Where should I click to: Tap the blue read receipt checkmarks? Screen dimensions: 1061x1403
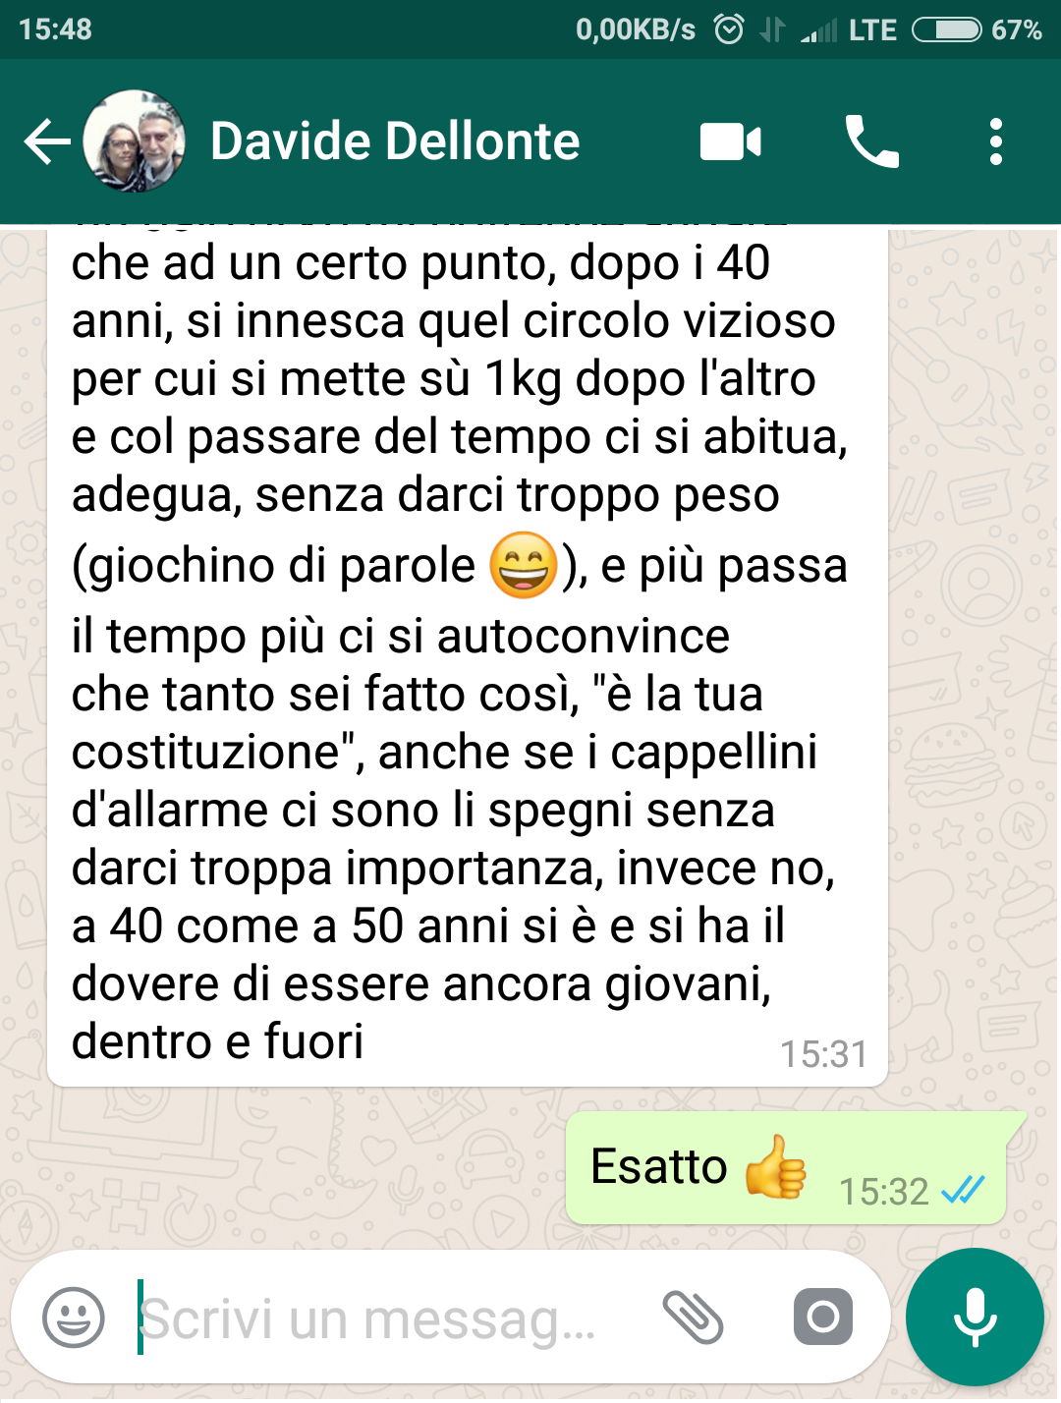point(963,1191)
